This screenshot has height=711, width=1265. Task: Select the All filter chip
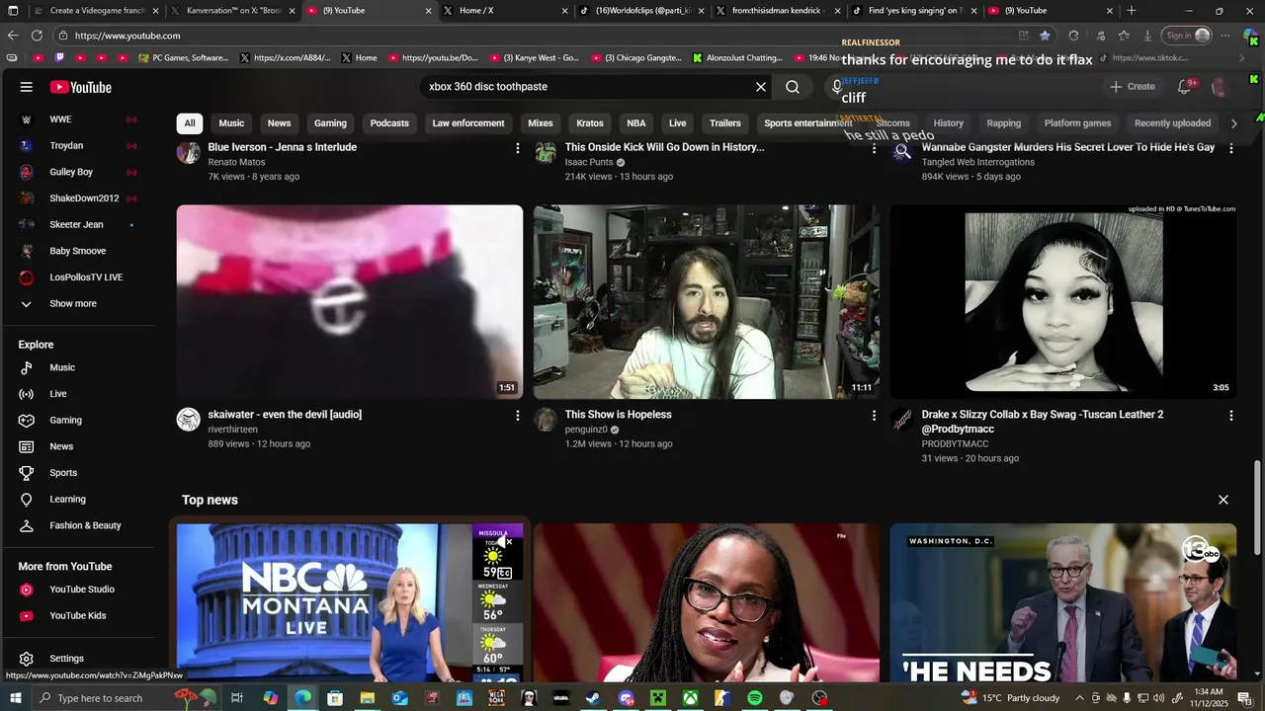point(190,123)
